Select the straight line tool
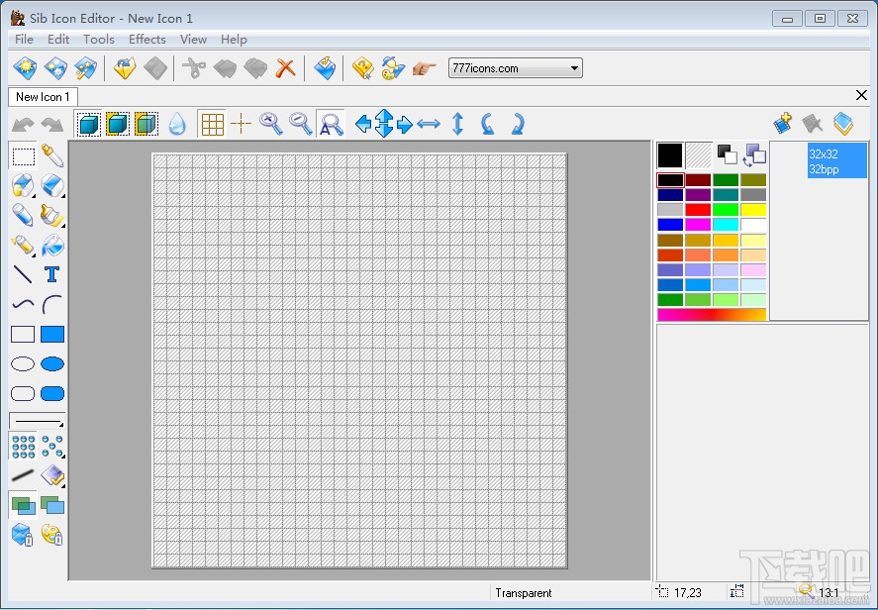 click(23, 274)
